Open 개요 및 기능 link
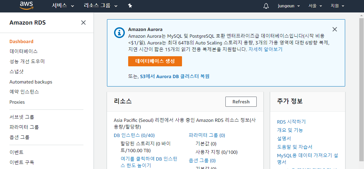This screenshot has width=364, height=169. point(290,130)
